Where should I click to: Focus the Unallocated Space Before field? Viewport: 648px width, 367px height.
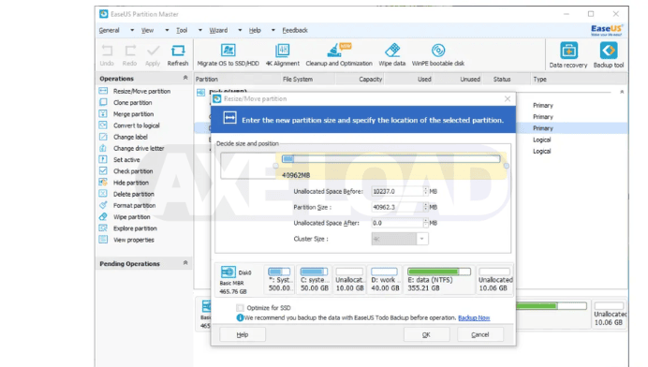[x=398, y=191]
